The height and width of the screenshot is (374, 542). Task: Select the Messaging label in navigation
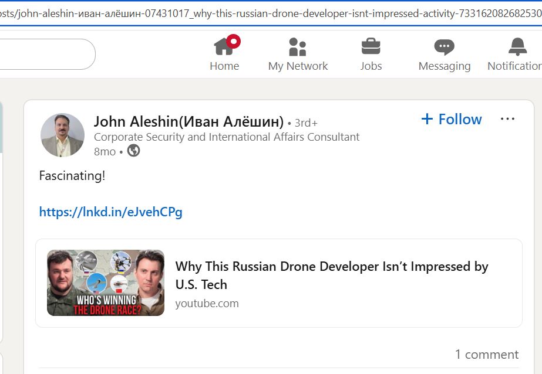tap(444, 66)
